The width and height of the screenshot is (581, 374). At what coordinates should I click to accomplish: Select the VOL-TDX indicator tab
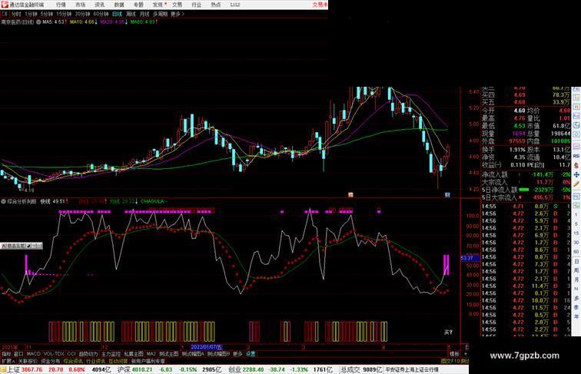[x=54, y=354]
